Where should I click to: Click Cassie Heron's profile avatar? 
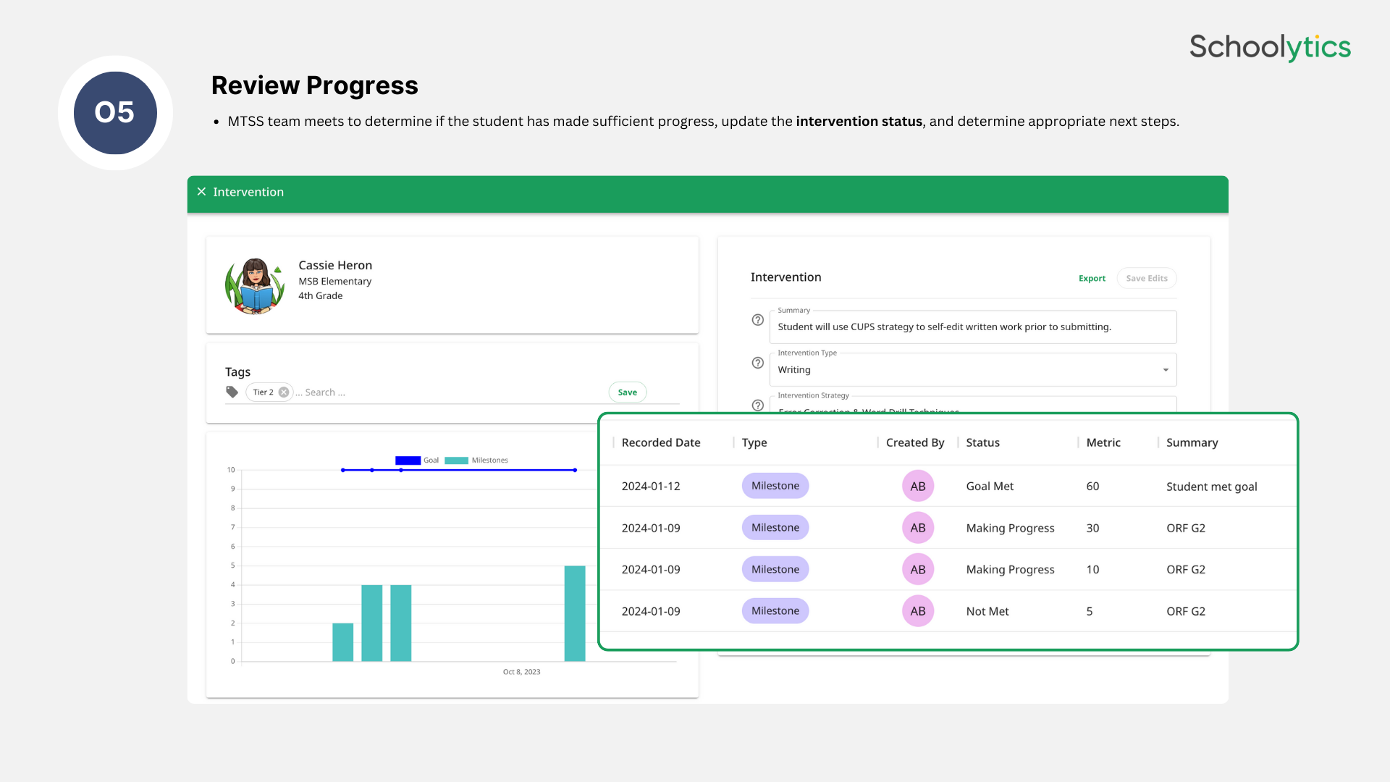coord(255,285)
